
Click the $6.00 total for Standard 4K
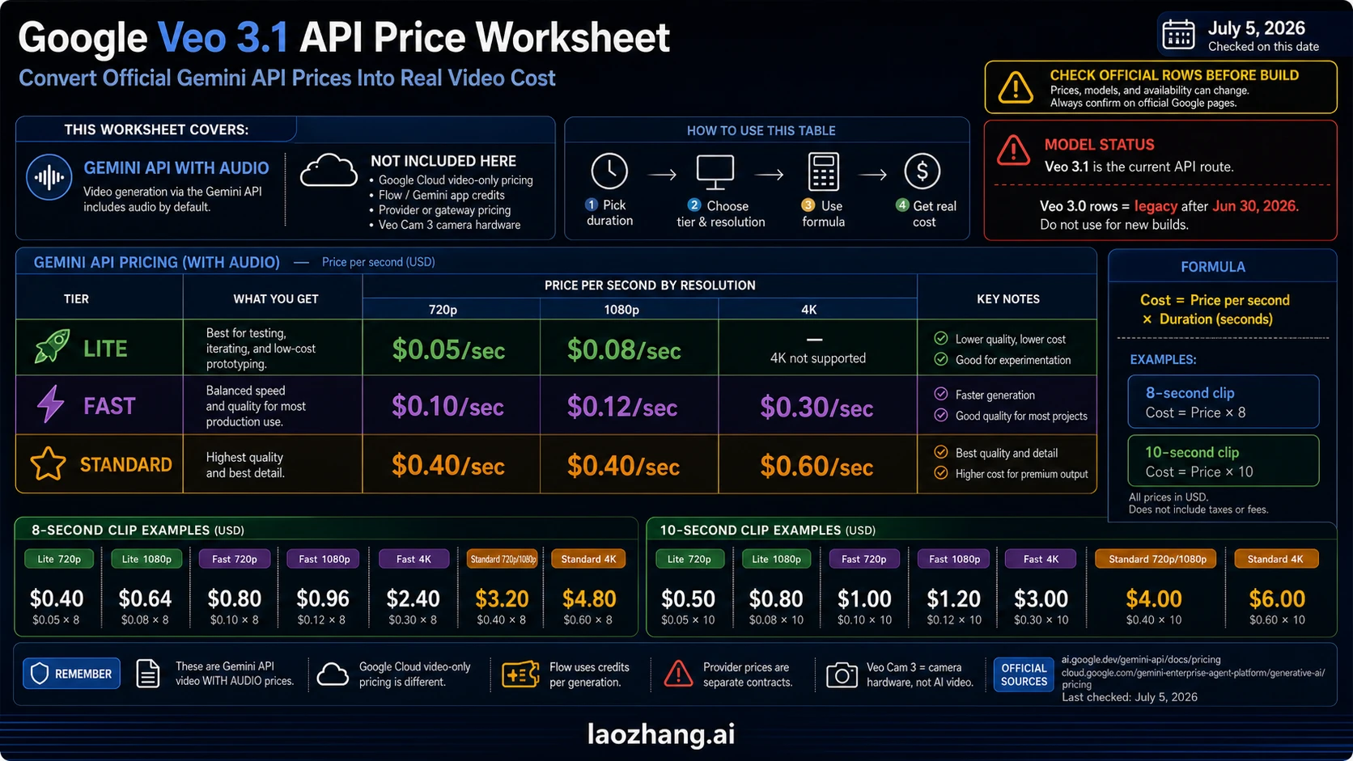click(1277, 598)
